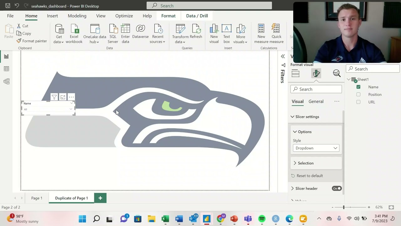
Task: Switch to Model view in sidebar
Action: [6, 82]
